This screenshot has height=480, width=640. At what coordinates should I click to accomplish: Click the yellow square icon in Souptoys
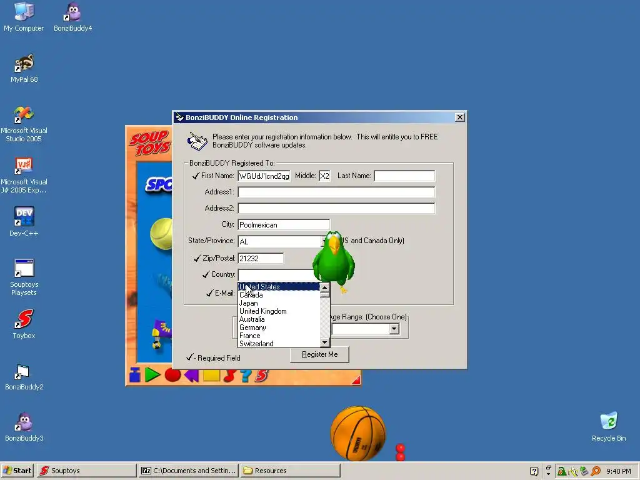(x=211, y=375)
